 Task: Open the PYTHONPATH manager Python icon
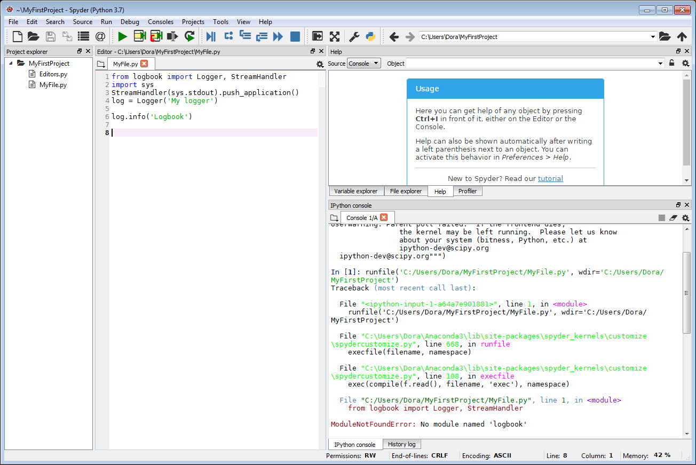(x=370, y=36)
